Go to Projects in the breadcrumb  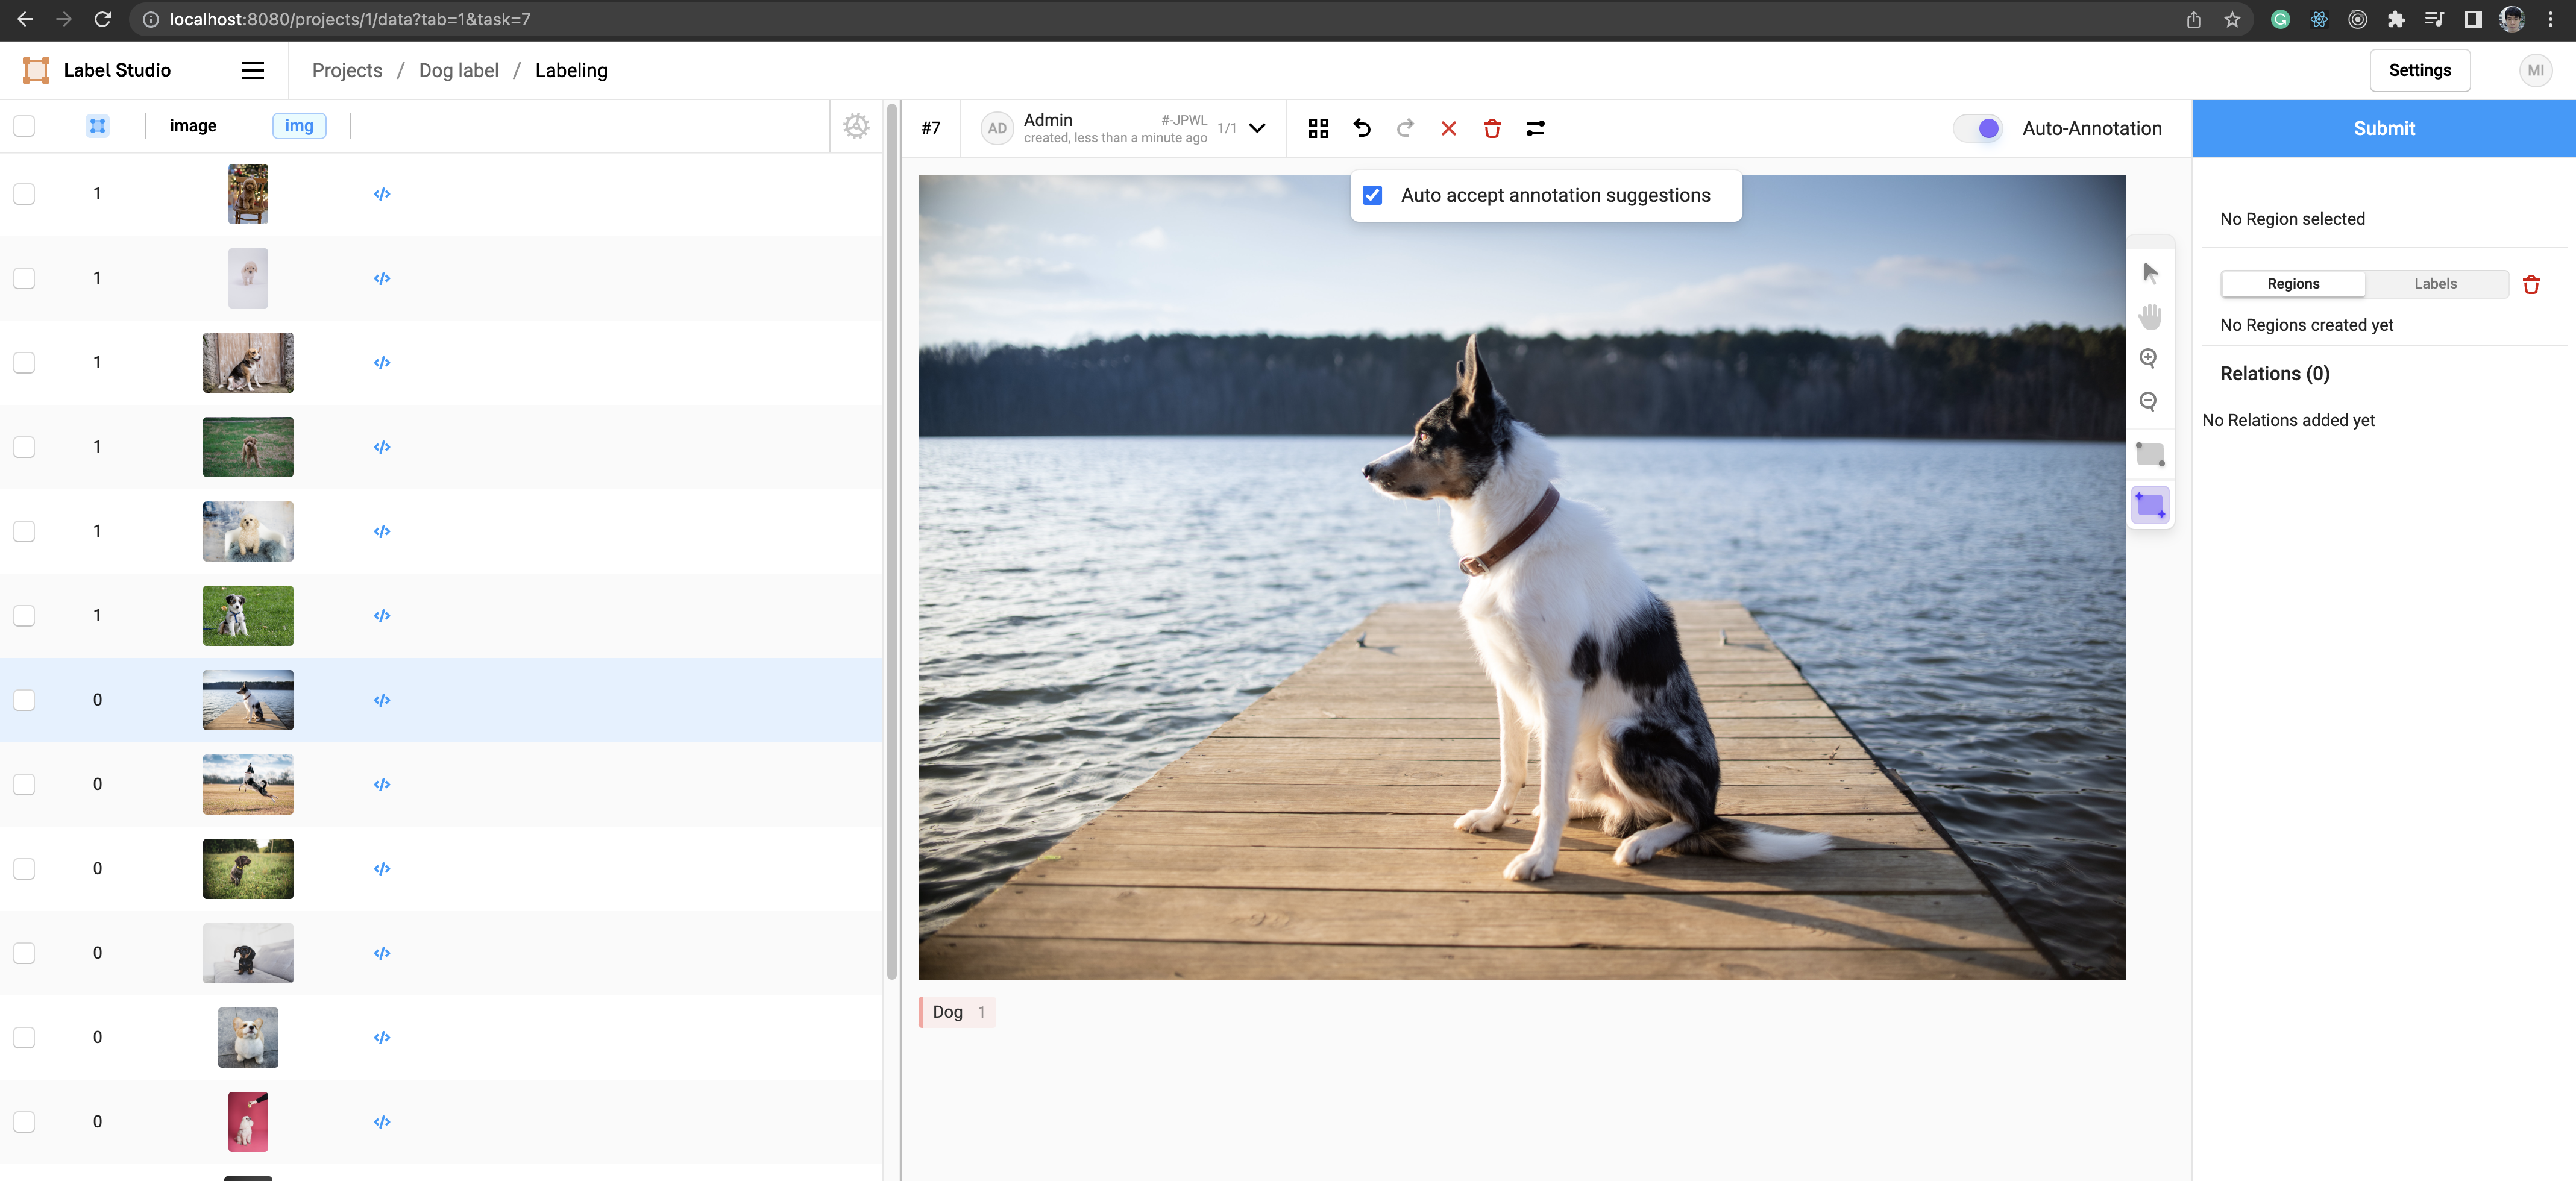347,70
